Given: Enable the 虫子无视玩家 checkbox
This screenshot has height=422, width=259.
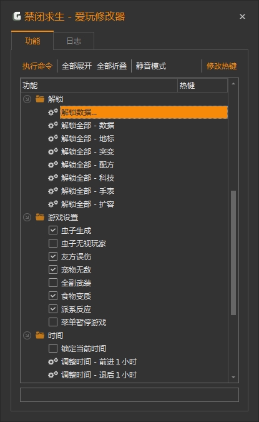Looking at the screenshot, I should click(x=53, y=243).
